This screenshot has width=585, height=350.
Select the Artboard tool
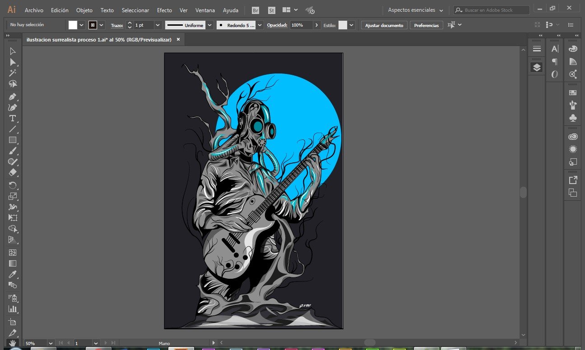[x=13, y=322]
